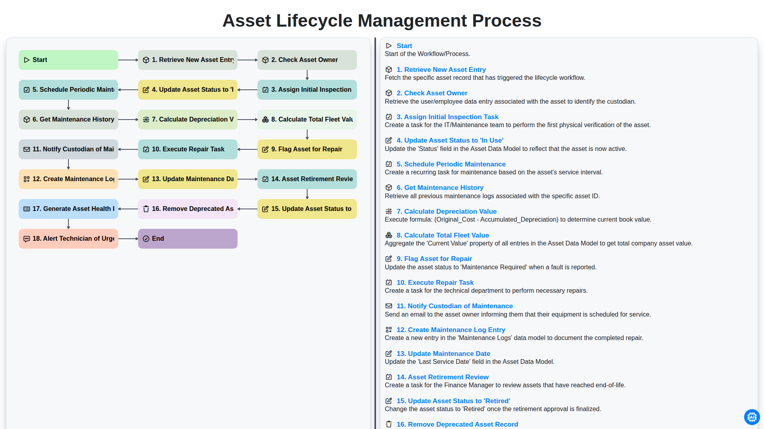Select '13. Update Maintenance Da' flowchart node
Screen dimensions: 764x429
(x=188, y=179)
